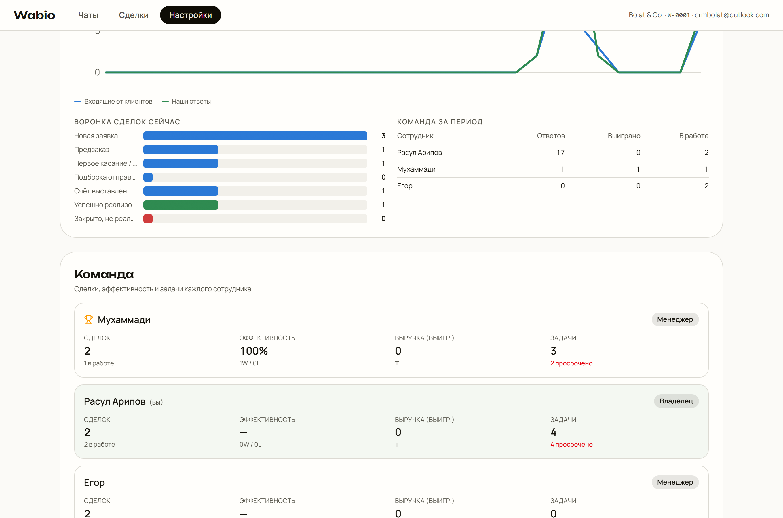Click Расул Арипов's 17 replies value
Viewport: 783px width, 518px height.
(561, 153)
